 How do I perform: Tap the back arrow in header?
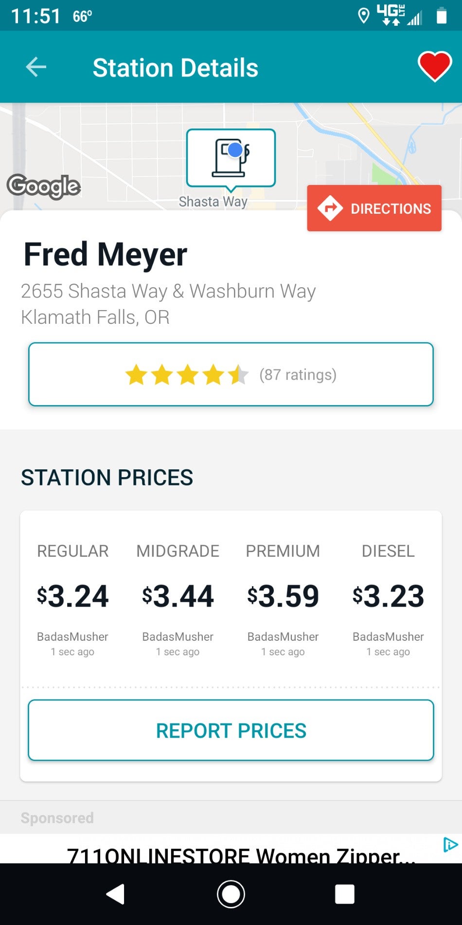[x=36, y=67]
